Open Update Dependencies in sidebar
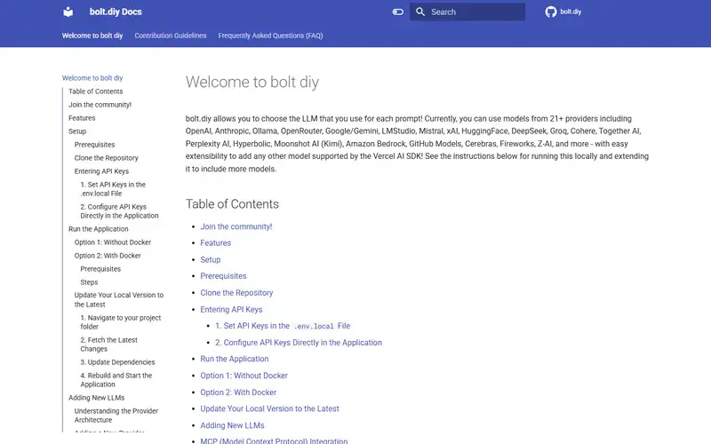The width and height of the screenshot is (711, 444). click(x=117, y=362)
